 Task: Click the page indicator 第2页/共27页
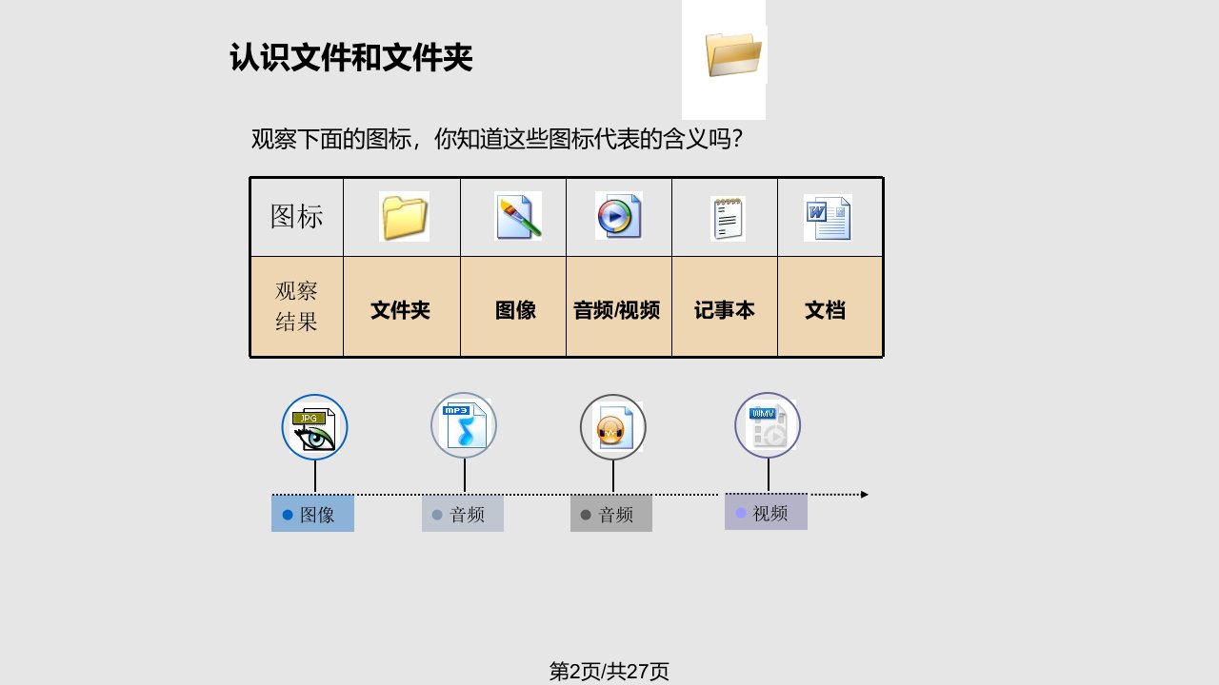[x=609, y=671]
